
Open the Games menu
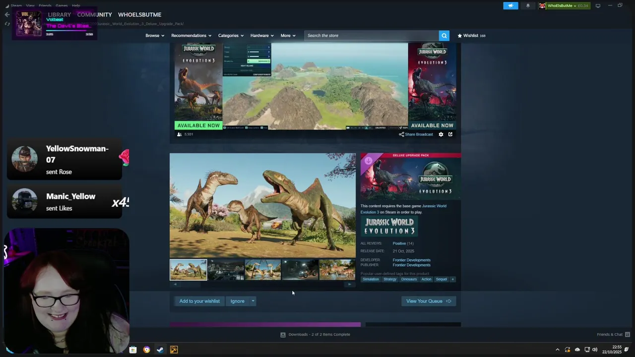pos(62,5)
